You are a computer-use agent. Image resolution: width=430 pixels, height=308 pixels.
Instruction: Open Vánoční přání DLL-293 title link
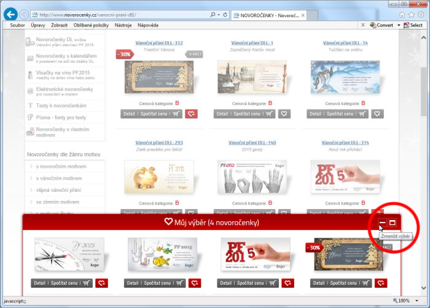[159, 143]
